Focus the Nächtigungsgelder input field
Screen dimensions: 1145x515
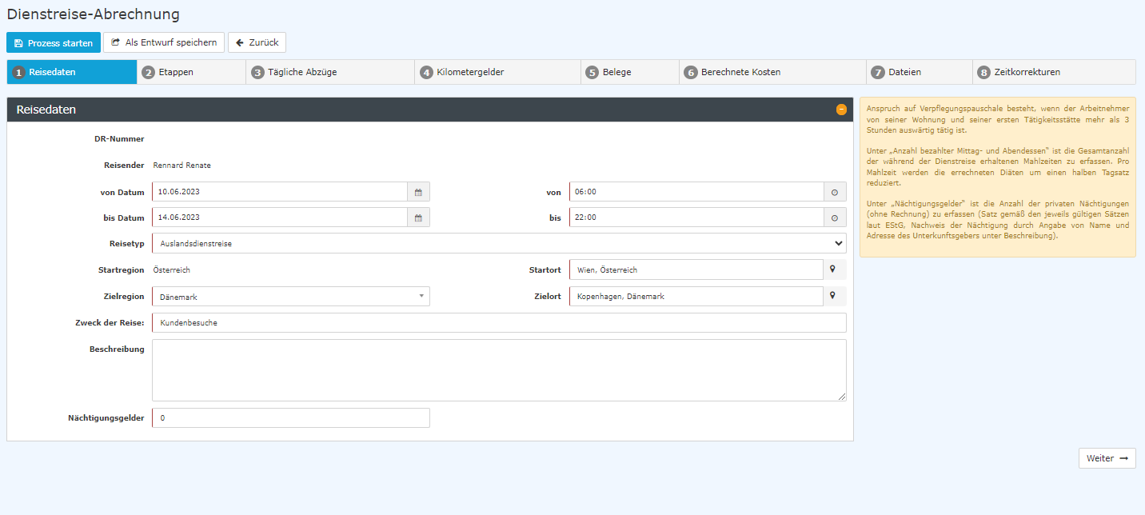pyautogui.click(x=291, y=418)
